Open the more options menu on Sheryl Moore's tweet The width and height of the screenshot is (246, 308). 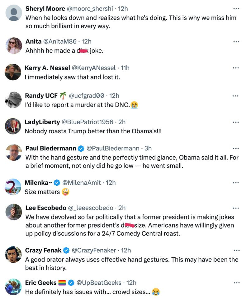click(236, 8)
